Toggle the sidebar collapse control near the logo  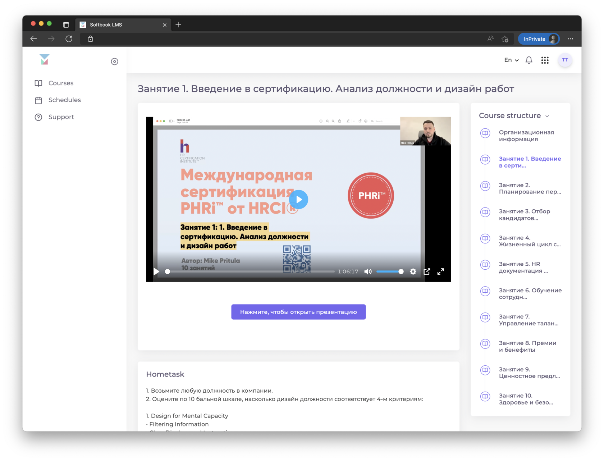(114, 61)
